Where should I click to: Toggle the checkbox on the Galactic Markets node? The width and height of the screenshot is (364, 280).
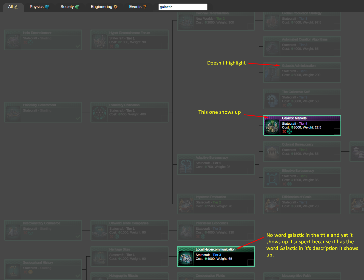[x=337, y=132]
